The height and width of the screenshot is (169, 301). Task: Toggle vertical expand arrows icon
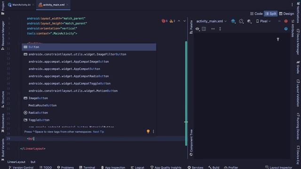point(220,29)
